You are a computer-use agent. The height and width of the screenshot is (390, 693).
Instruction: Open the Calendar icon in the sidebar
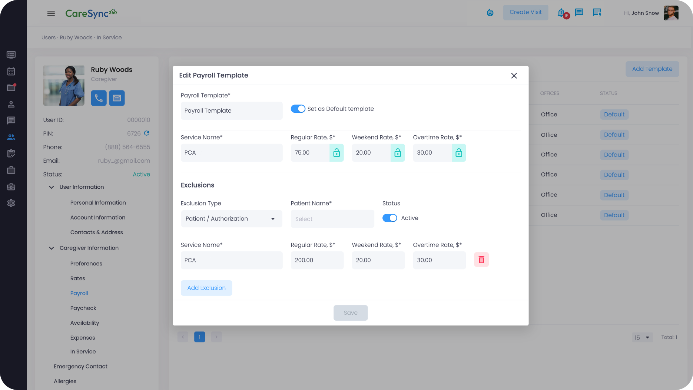(11, 71)
